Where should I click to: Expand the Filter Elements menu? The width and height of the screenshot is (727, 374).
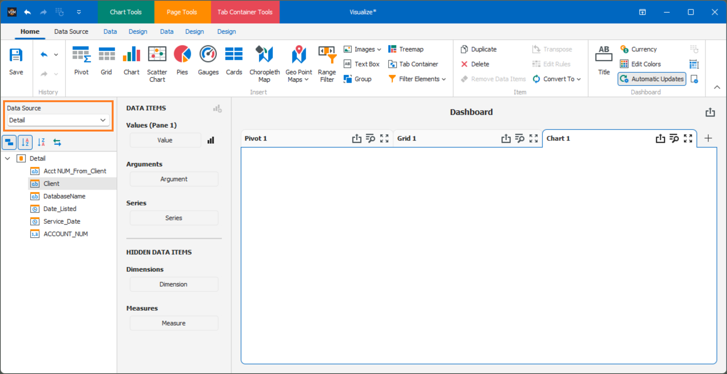417,79
